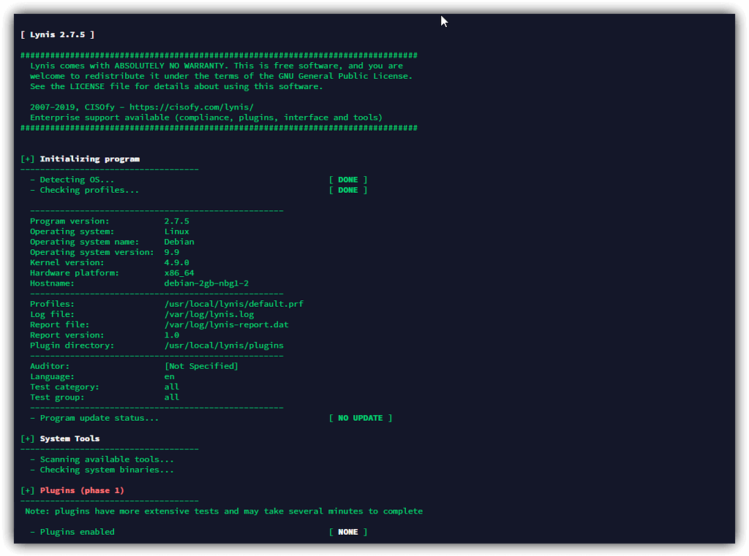Click the Hardware platform value x86_64

pyautogui.click(x=179, y=273)
